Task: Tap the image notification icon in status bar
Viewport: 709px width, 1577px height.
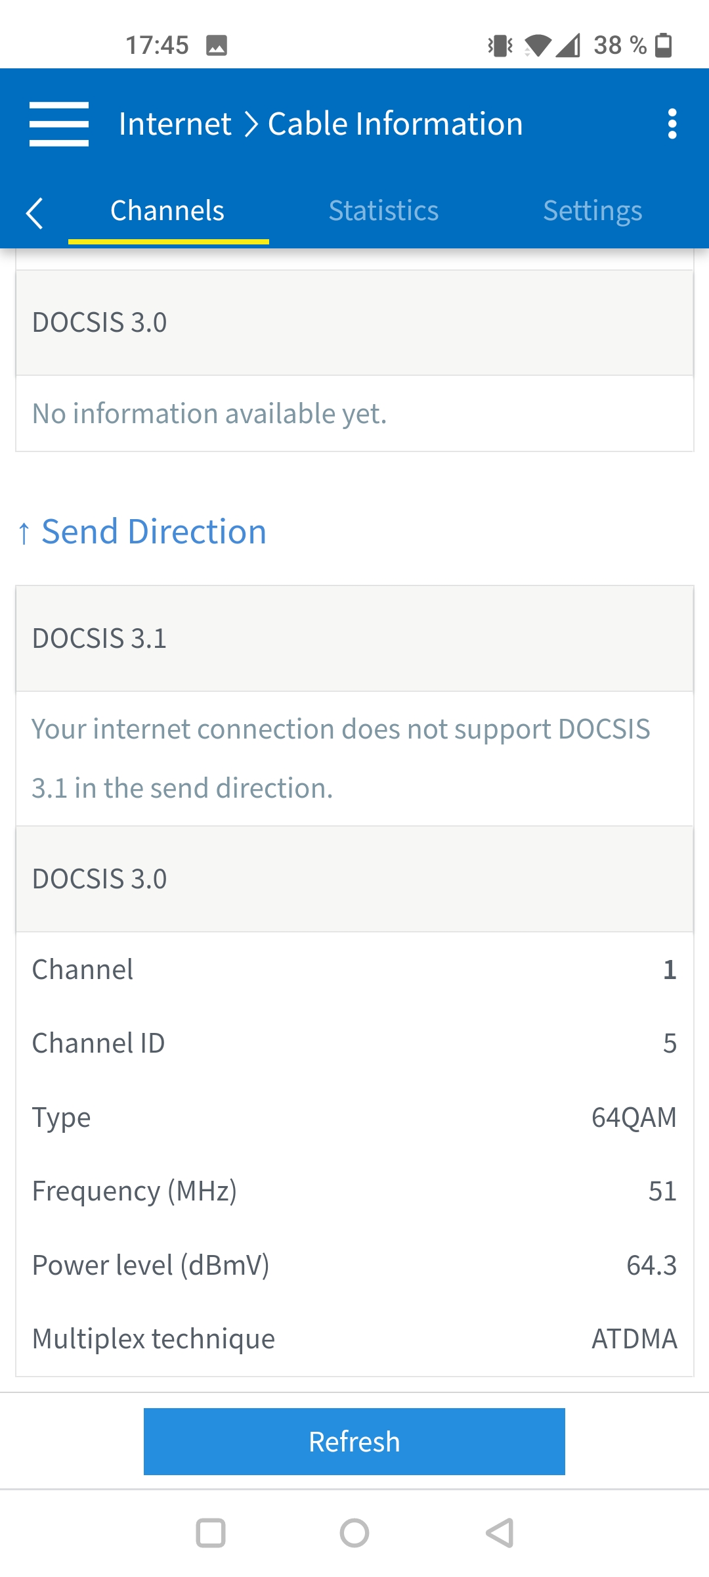Action: 217,45
